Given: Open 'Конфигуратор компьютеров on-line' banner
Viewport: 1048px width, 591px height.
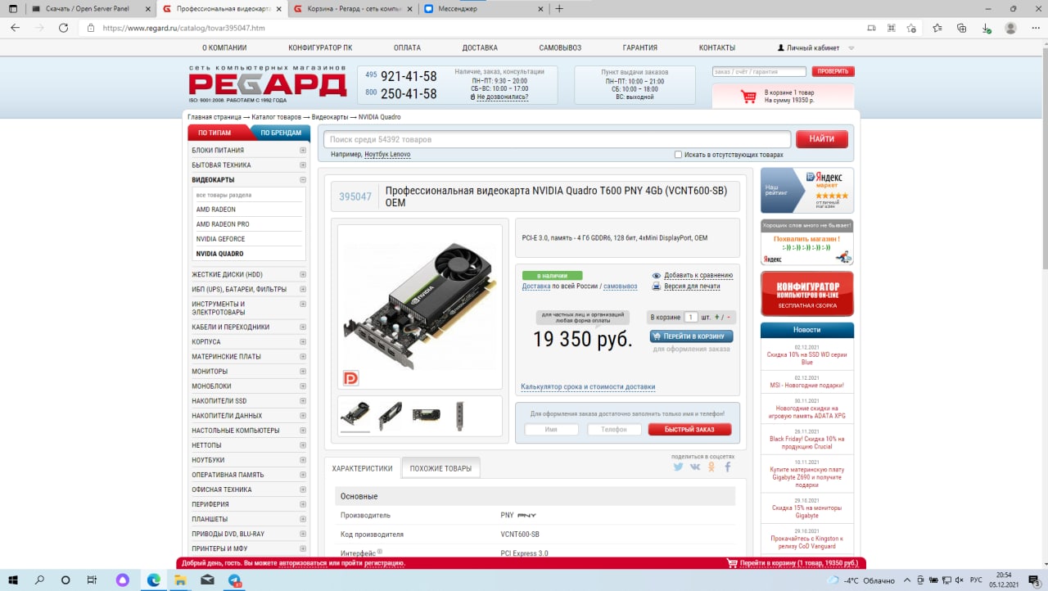Looking at the screenshot, I should (x=806, y=293).
